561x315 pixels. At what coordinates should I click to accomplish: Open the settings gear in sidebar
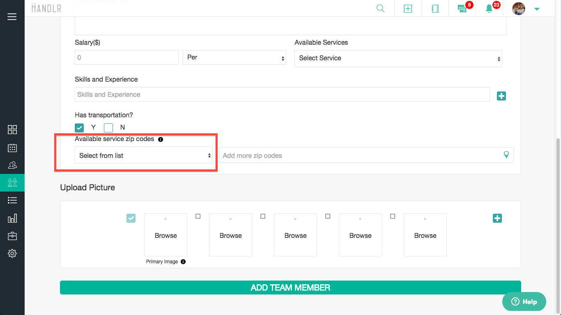[x=12, y=253]
